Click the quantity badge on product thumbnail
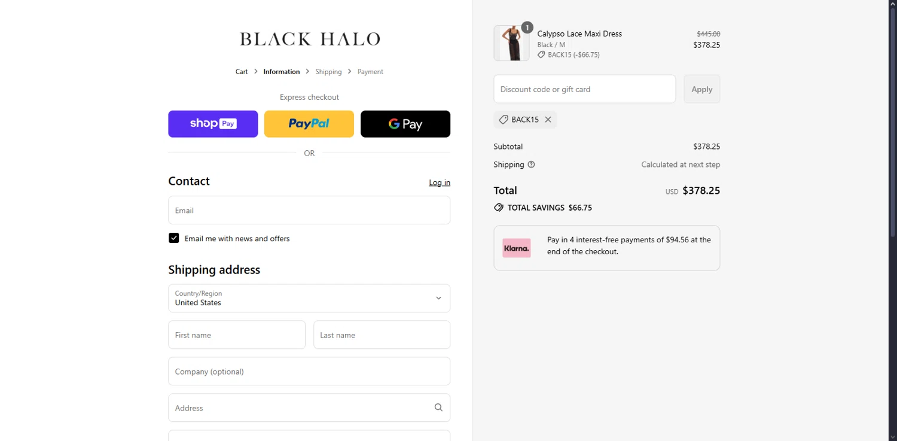The height and width of the screenshot is (441, 897). [x=527, y=28]
